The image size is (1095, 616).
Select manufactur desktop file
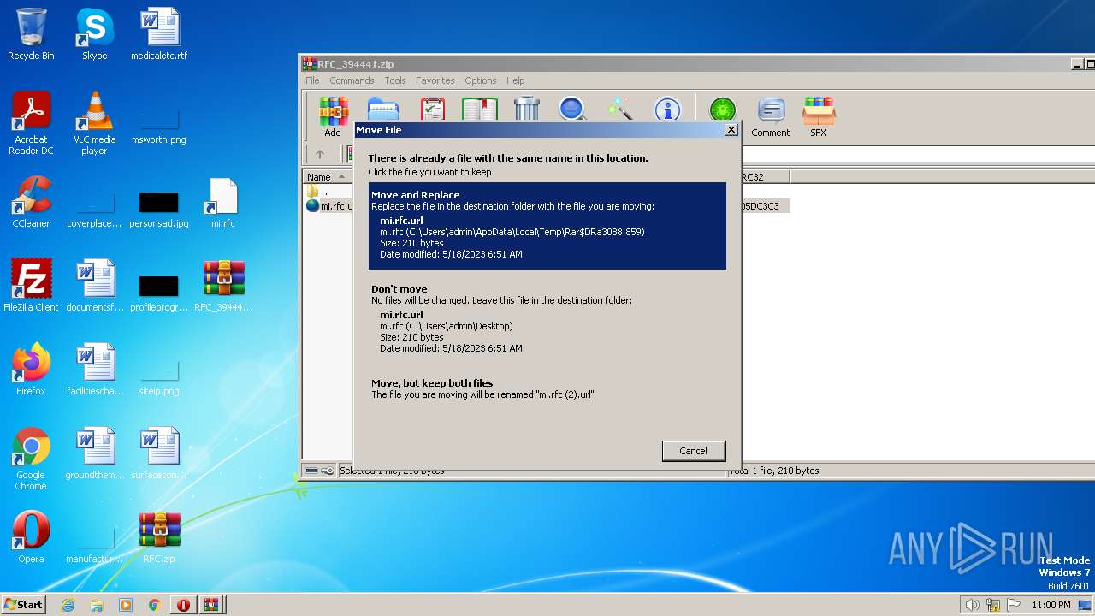(94, 544)
